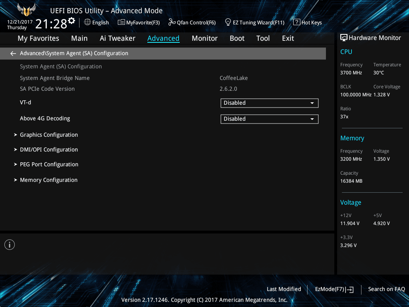Click the settings gear beside the clock
The height and width of the screenshot is (307, 409).
(71, 20)
